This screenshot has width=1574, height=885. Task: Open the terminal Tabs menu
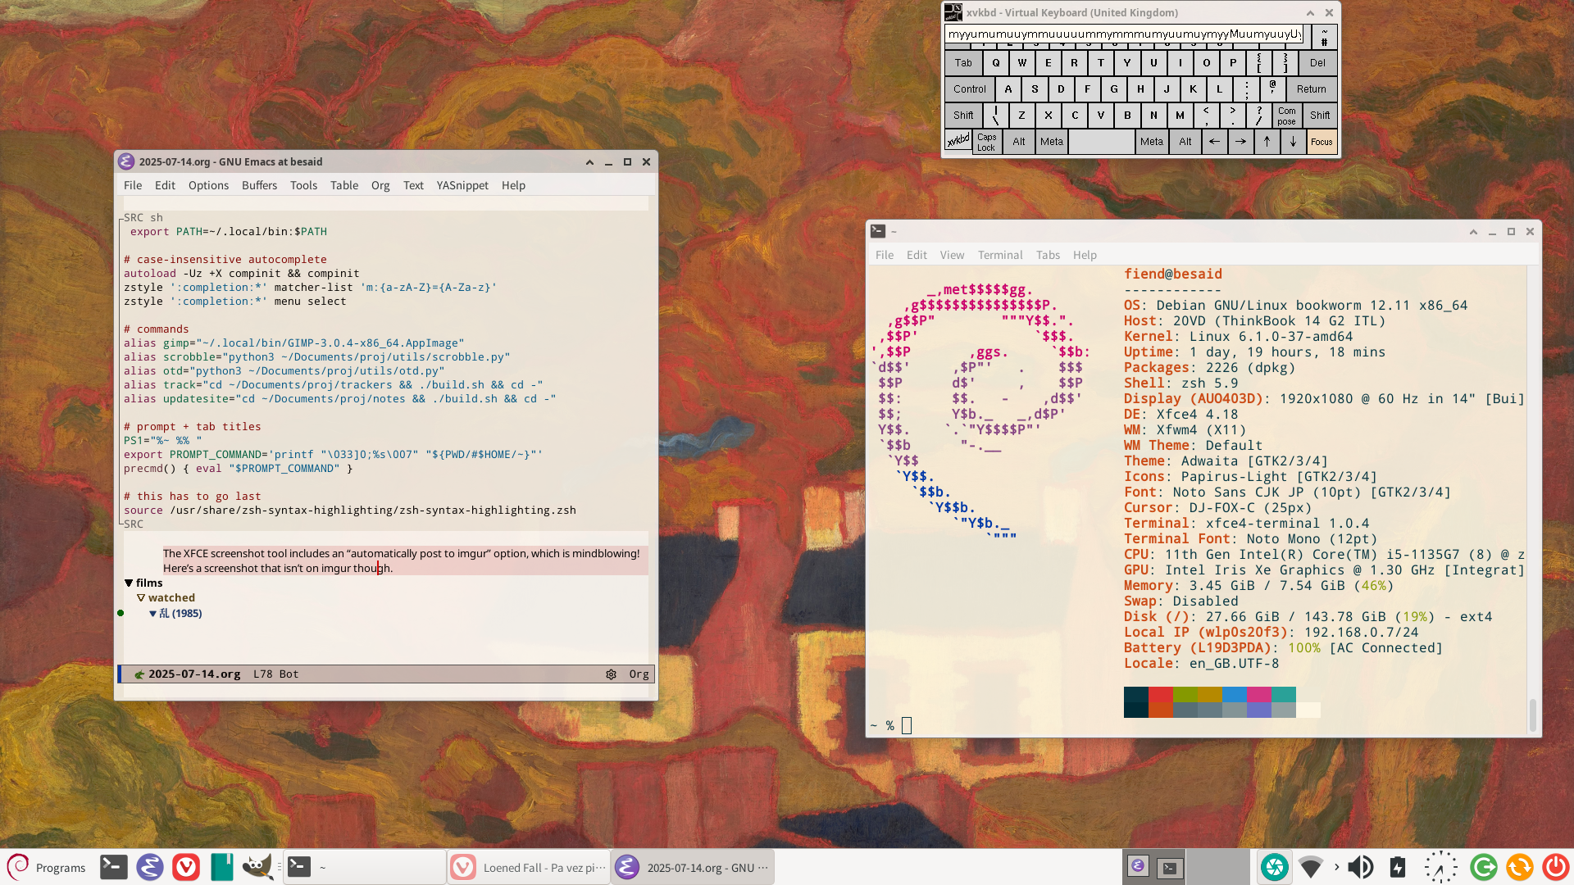[1048, 255]
